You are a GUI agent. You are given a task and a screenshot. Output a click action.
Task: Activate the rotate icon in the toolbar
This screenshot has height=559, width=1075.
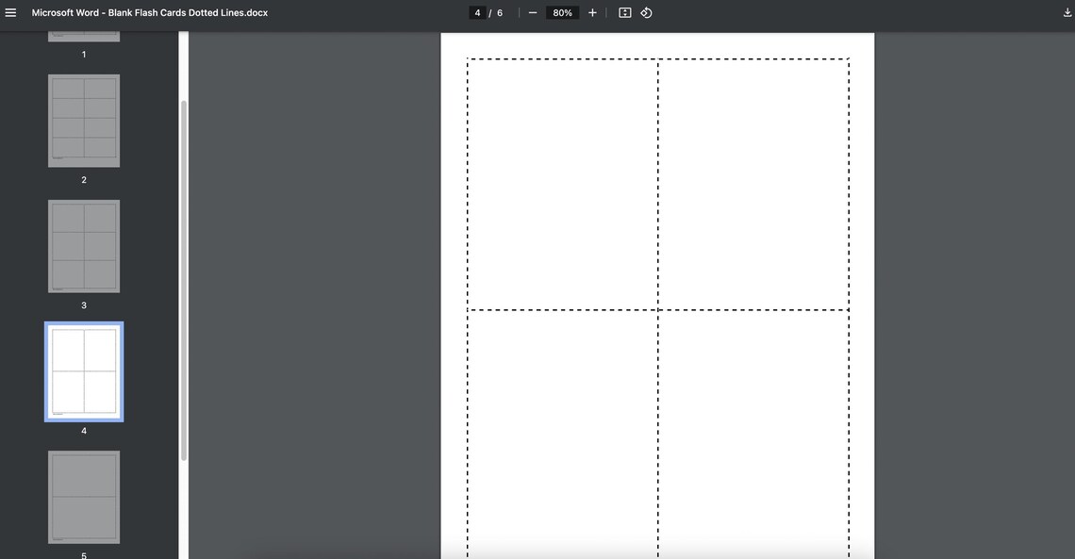(x=646, y=12)
